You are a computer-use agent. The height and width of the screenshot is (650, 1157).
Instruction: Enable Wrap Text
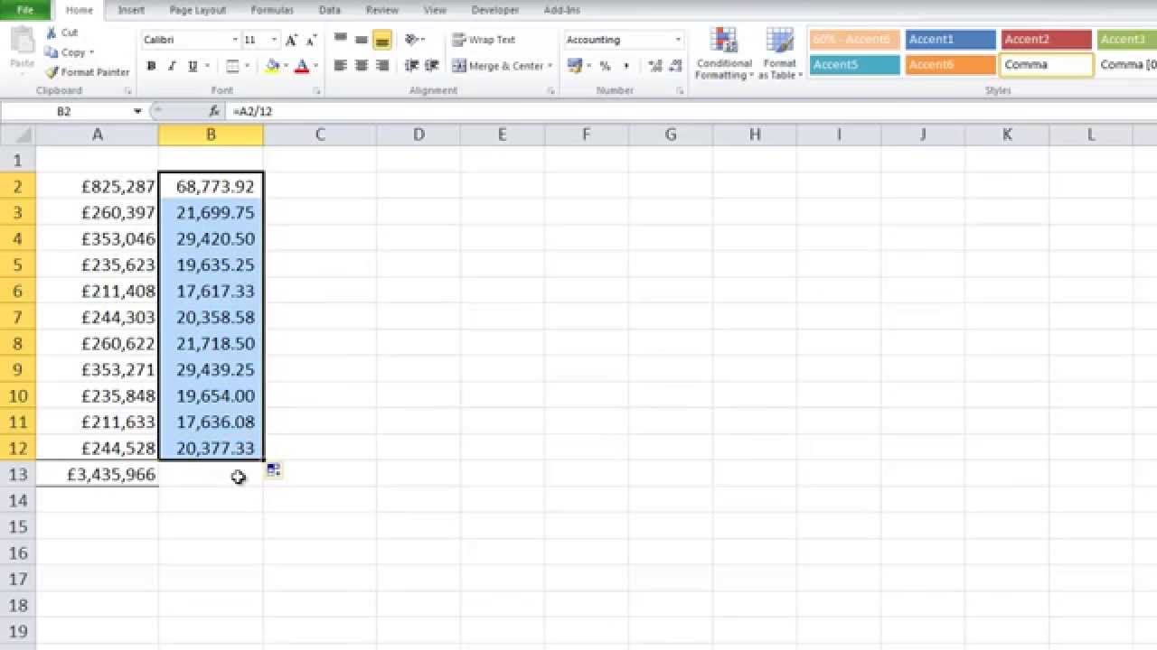(484, 40)
